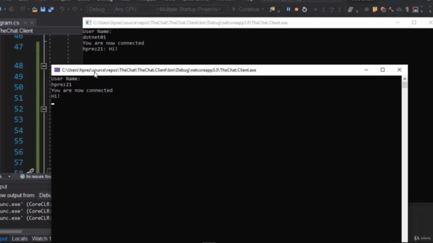Restart the debugging session
433x243 pixels.
[304, 9]
